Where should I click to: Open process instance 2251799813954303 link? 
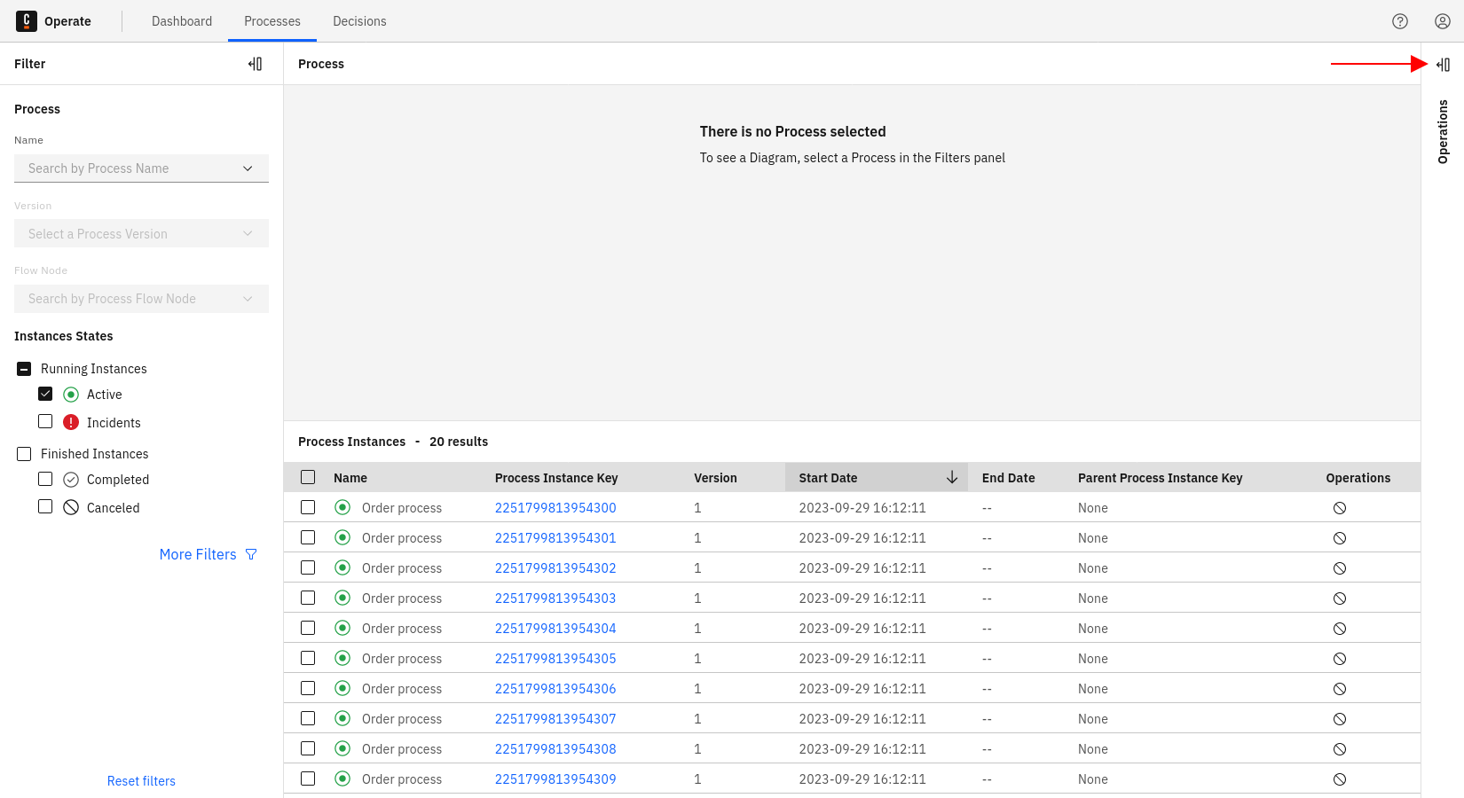point(555,598)
